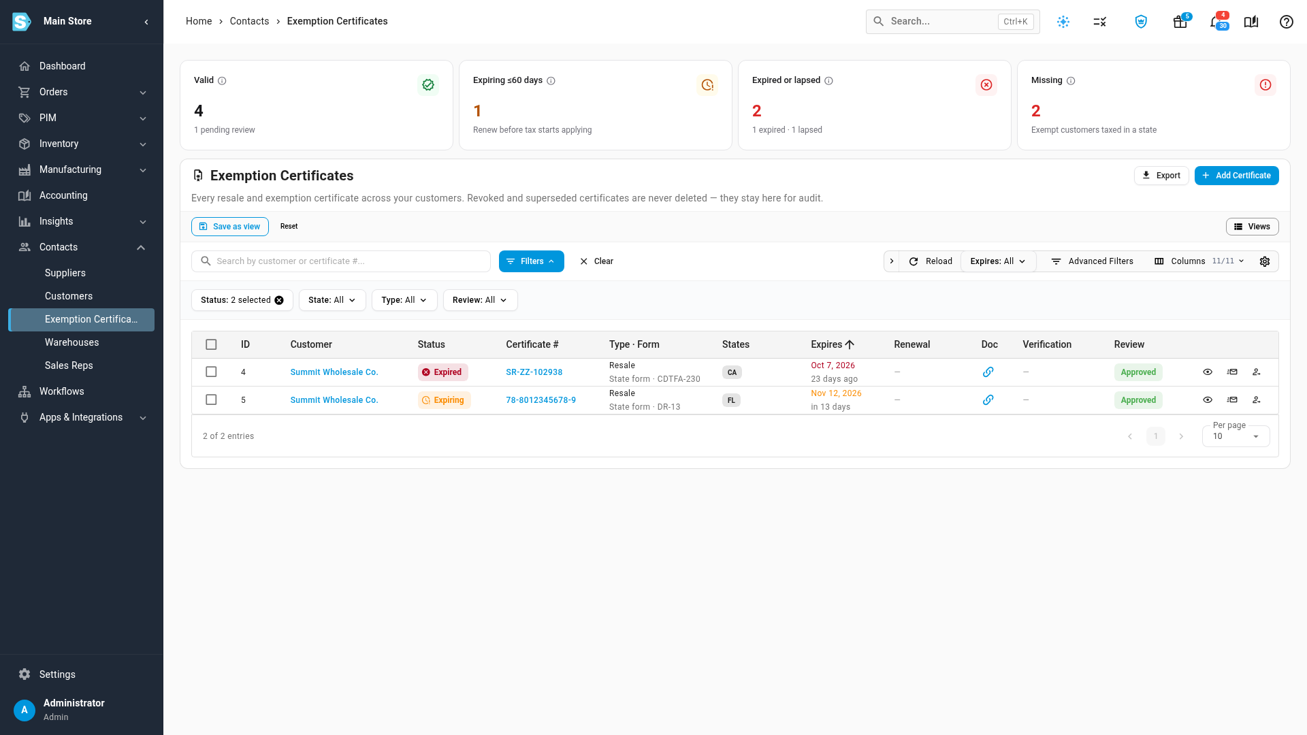View certificate SR-ZZ-102938 with eye icon

pyautogui.click(x=1207, y=372)
